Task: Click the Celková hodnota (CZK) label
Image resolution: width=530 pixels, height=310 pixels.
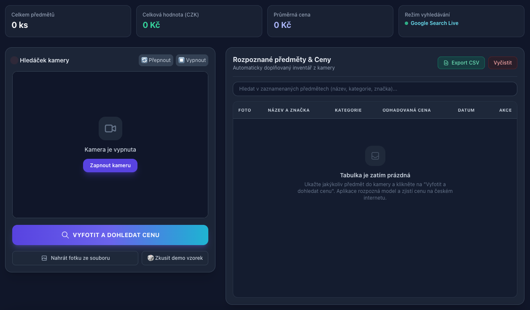Action: tap(171, 15)
